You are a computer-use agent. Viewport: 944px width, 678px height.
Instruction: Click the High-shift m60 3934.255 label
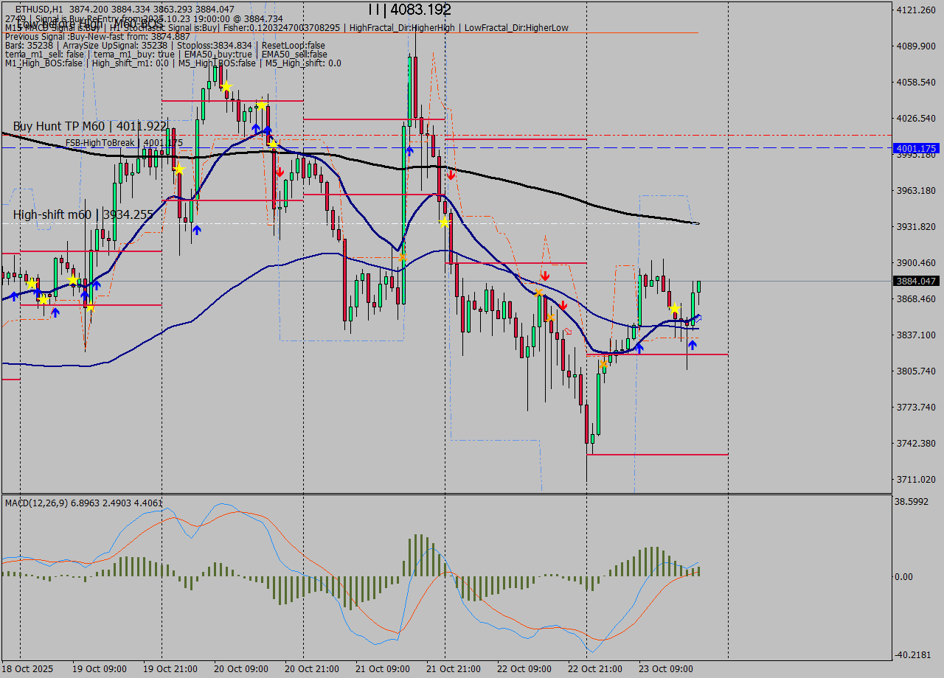point(83,214)
